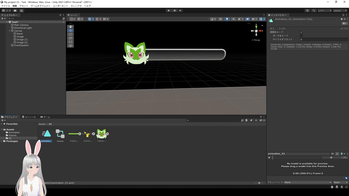Open the Animation folder in Assets

pyautogui.click(x=14, y=132)
